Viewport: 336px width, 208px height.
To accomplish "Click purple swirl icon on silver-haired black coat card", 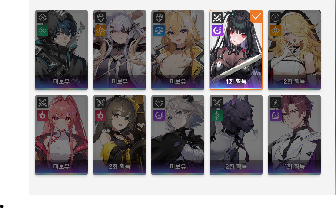I will click(x=159, y=116).
